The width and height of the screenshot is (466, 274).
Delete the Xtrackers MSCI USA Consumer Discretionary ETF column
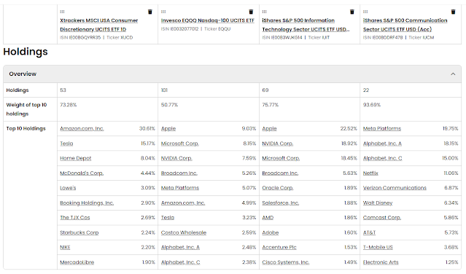[x=150, y=12]
